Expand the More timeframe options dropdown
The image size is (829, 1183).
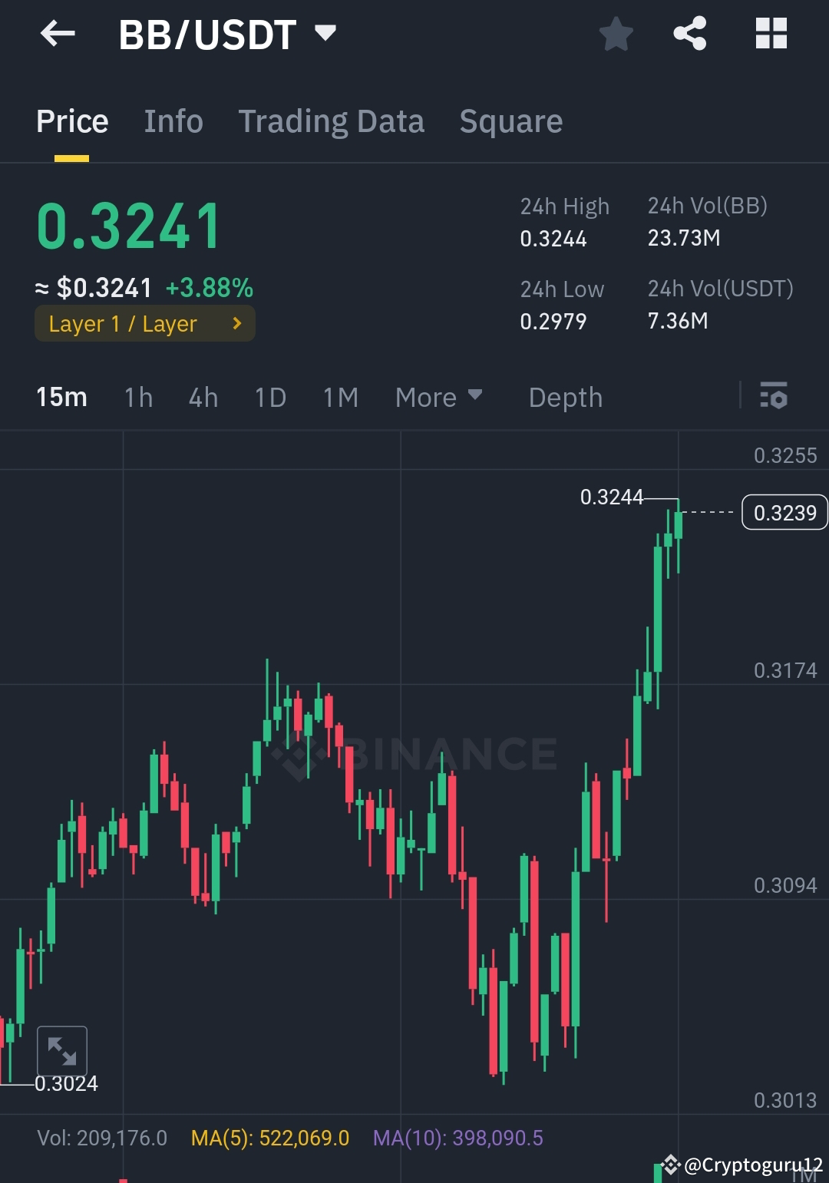pos(439,397)
